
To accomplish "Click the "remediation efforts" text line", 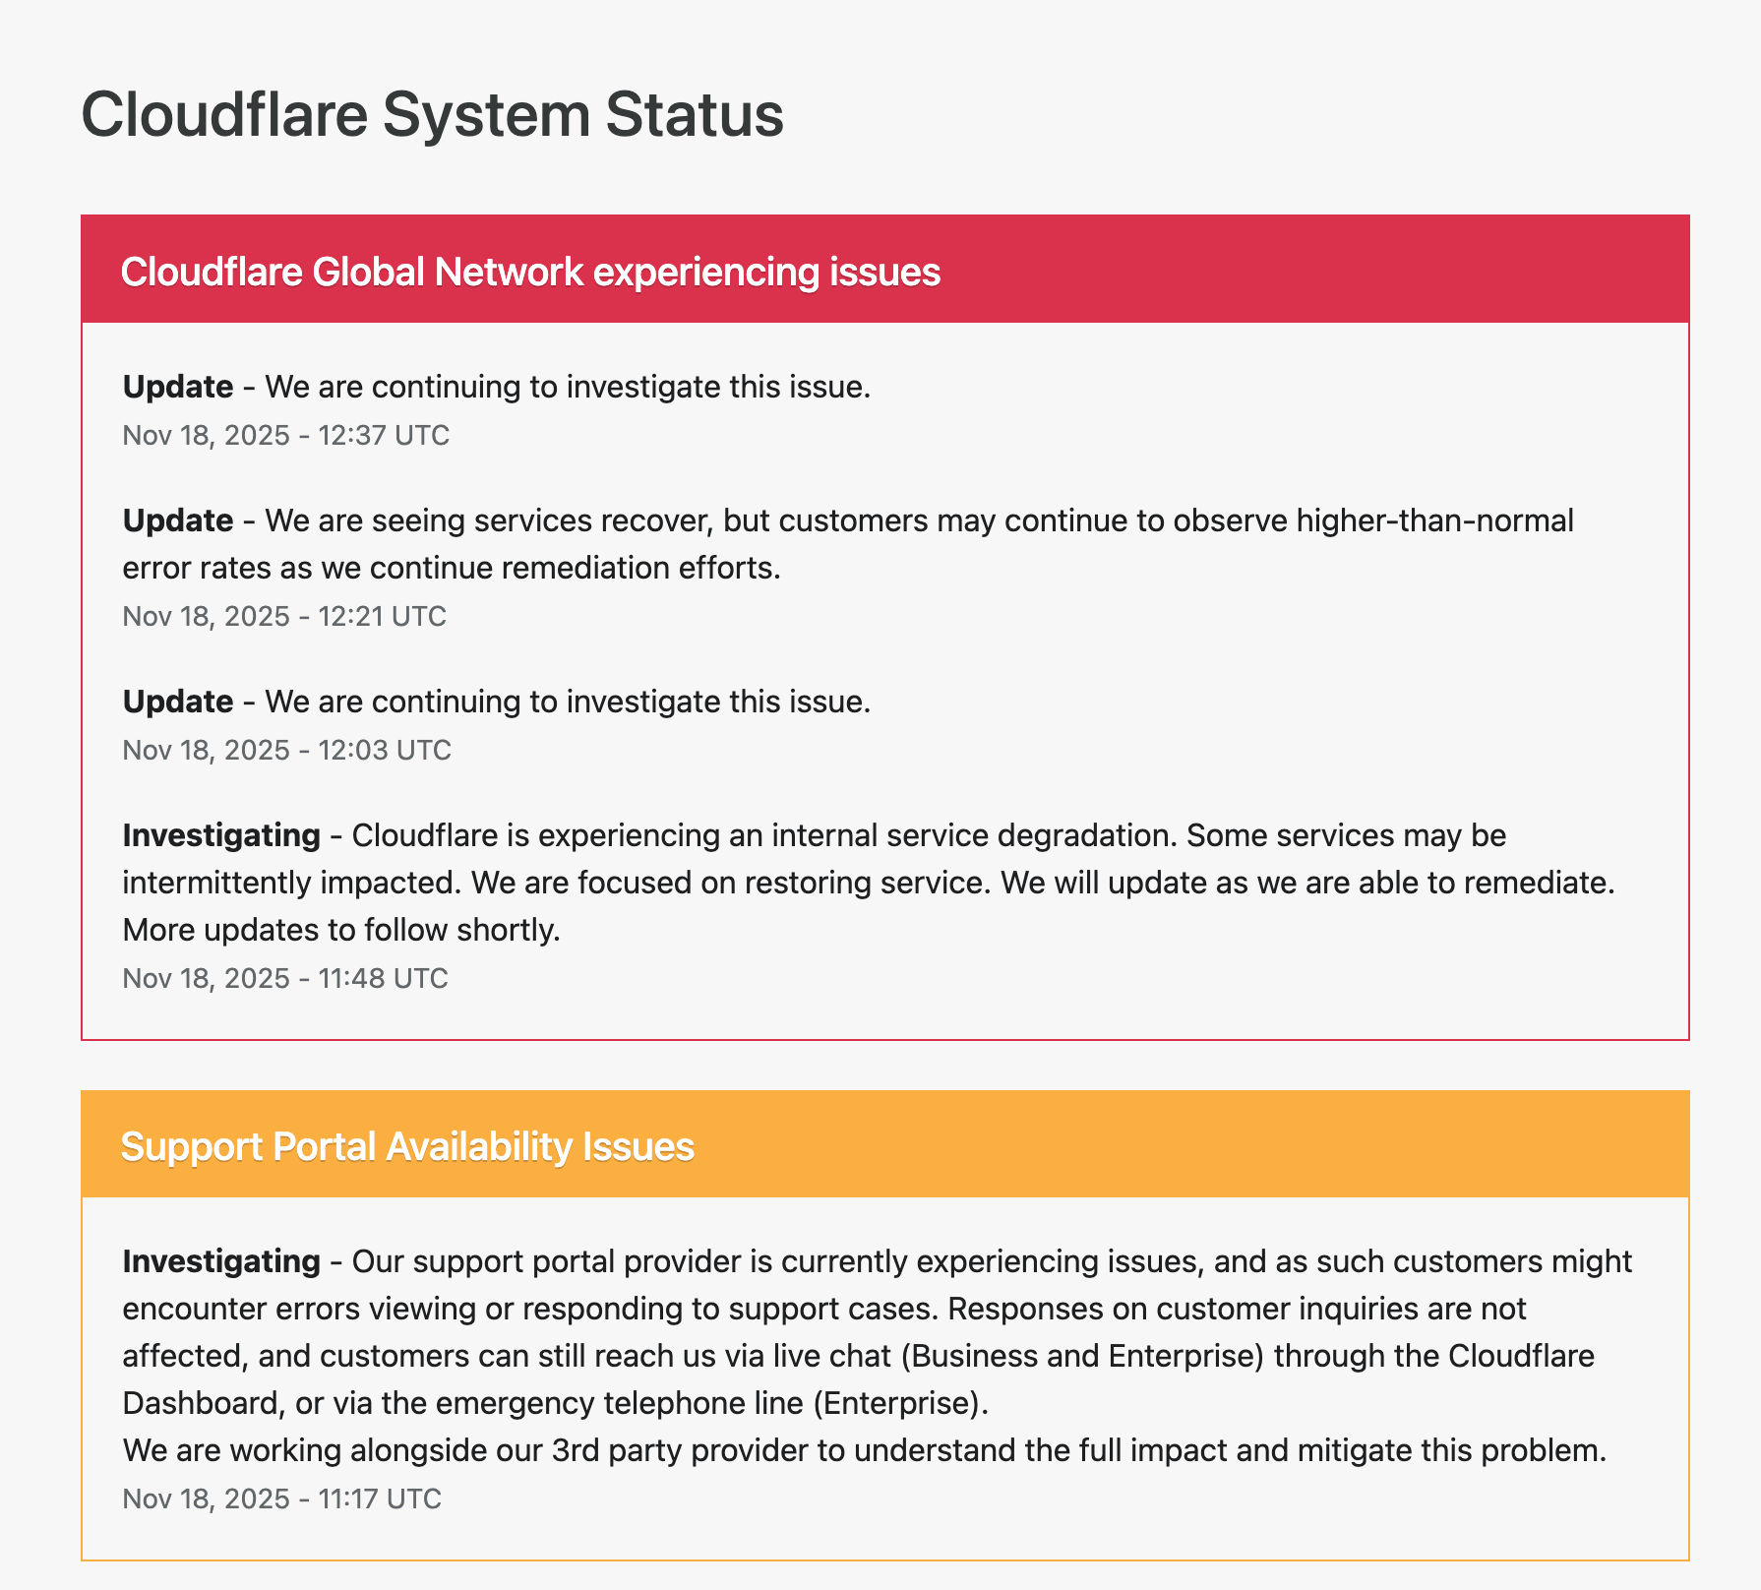I will (x=451, y=568).
